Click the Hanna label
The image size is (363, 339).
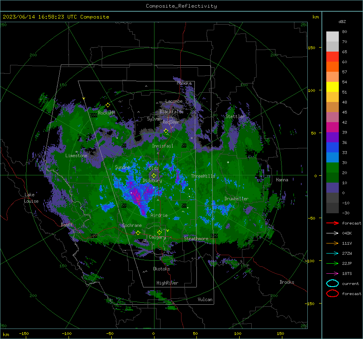pos(282,180)
